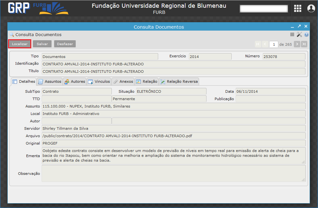Screen dimensions: 318x208
Task: Open the hamburger options menu icon
Action: (292, 34)
